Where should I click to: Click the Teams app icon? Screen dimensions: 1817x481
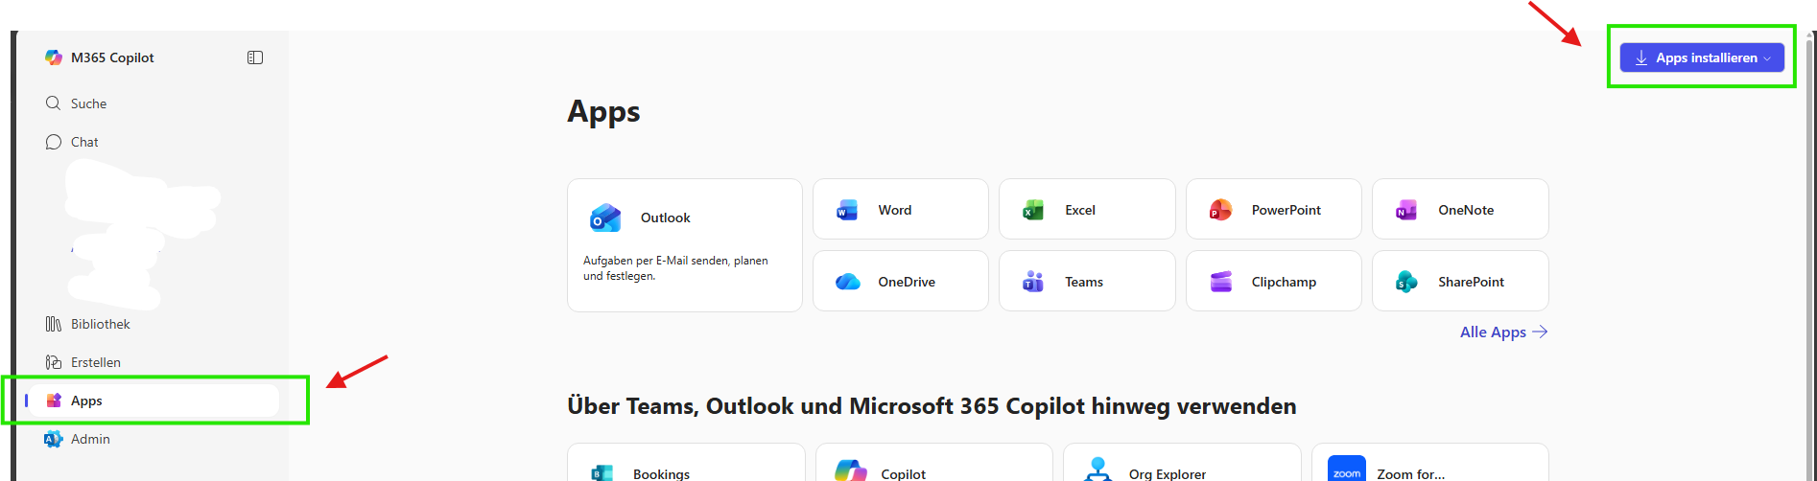(x=1033, y=282)
